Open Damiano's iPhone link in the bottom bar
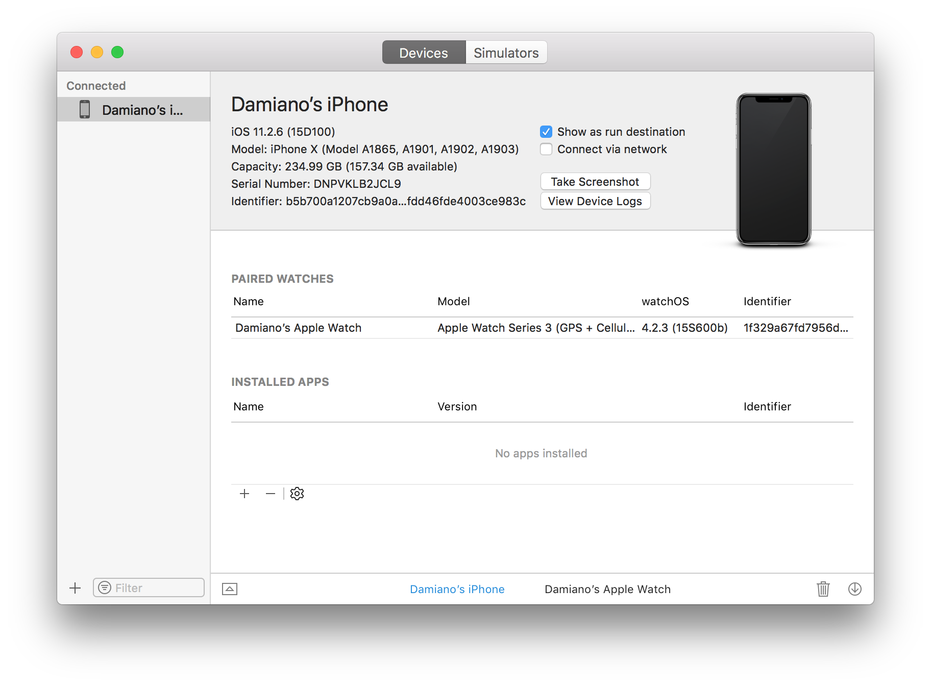 click(457, 589)
